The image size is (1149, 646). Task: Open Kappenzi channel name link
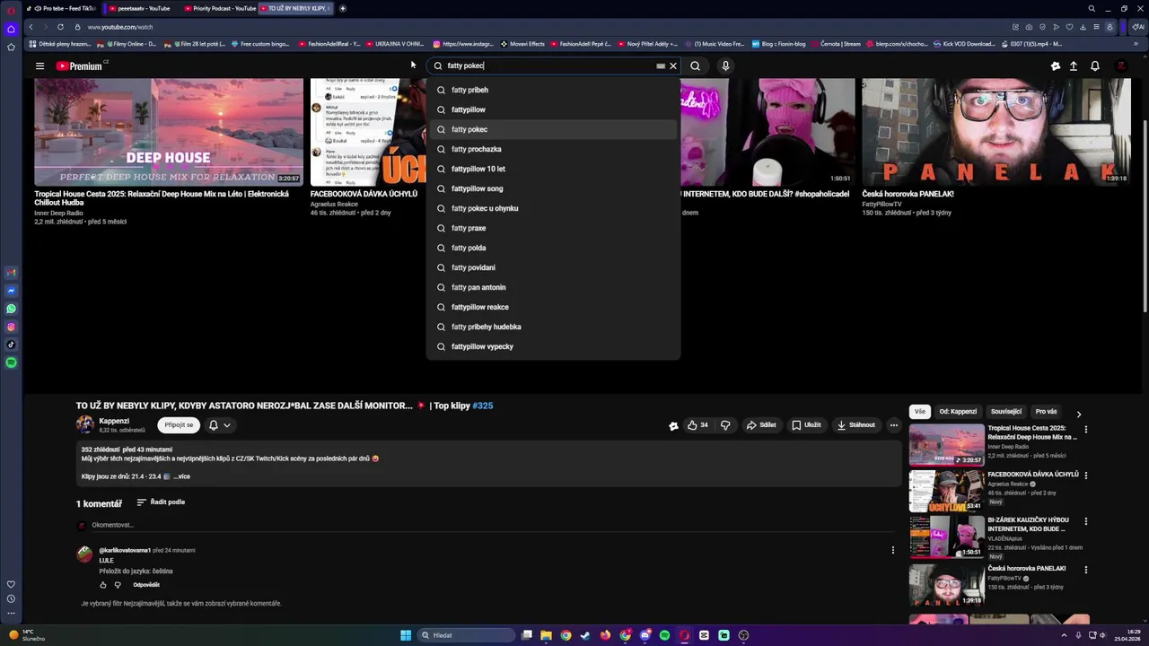[114, 421]
